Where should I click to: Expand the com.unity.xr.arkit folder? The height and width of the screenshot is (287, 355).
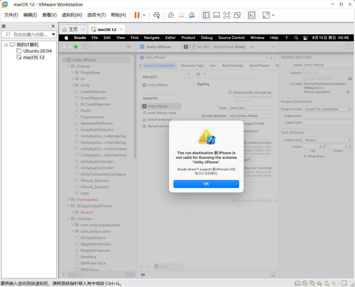pos(72,232)
